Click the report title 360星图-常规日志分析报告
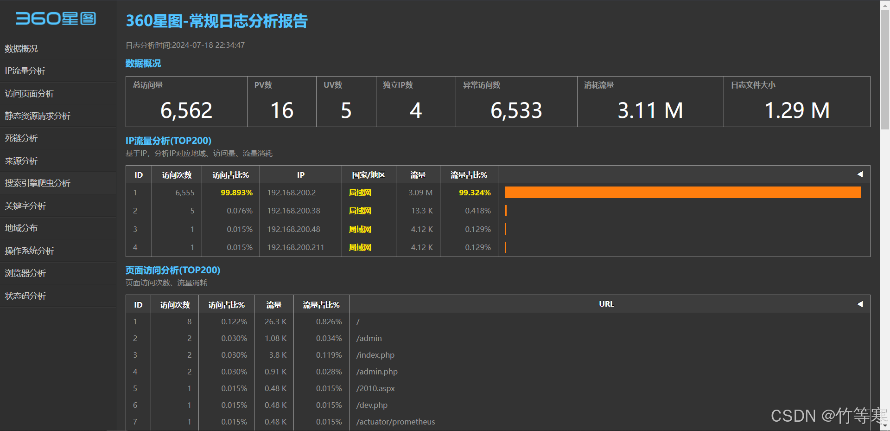Screen dimensions: 890x431 pyautogui.click(x=217, y=21)
